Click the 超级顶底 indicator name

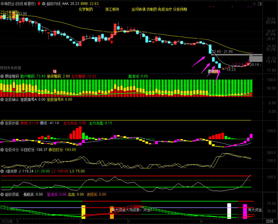point(12,195)
